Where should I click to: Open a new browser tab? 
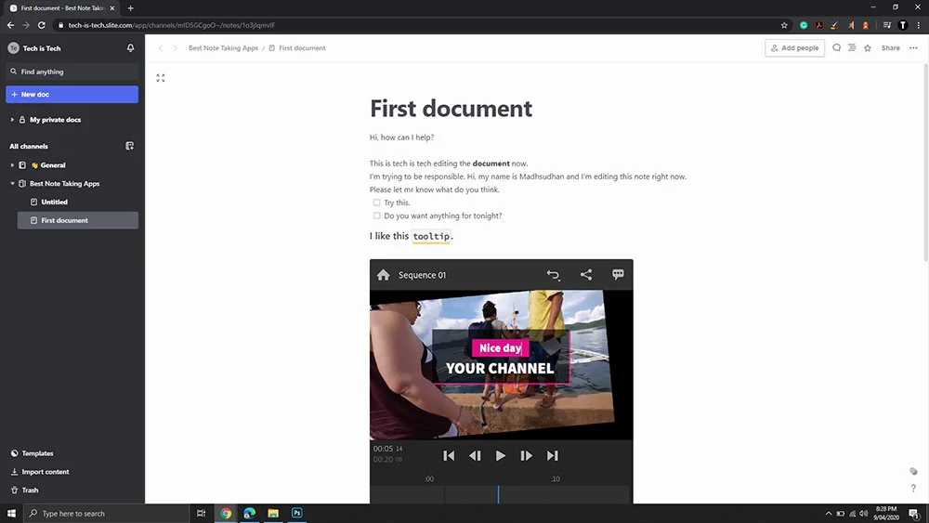tap(130, 8)
